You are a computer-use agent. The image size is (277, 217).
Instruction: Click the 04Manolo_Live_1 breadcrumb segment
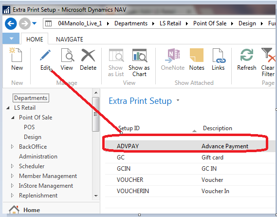pos(80,23)
